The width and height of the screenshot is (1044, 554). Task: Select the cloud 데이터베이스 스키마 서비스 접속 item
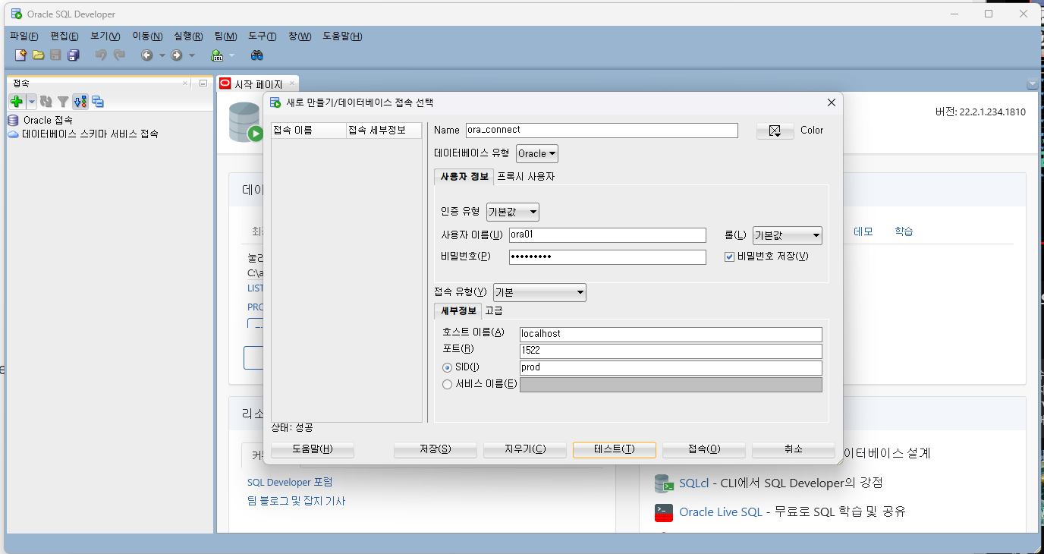coord(83,134)
